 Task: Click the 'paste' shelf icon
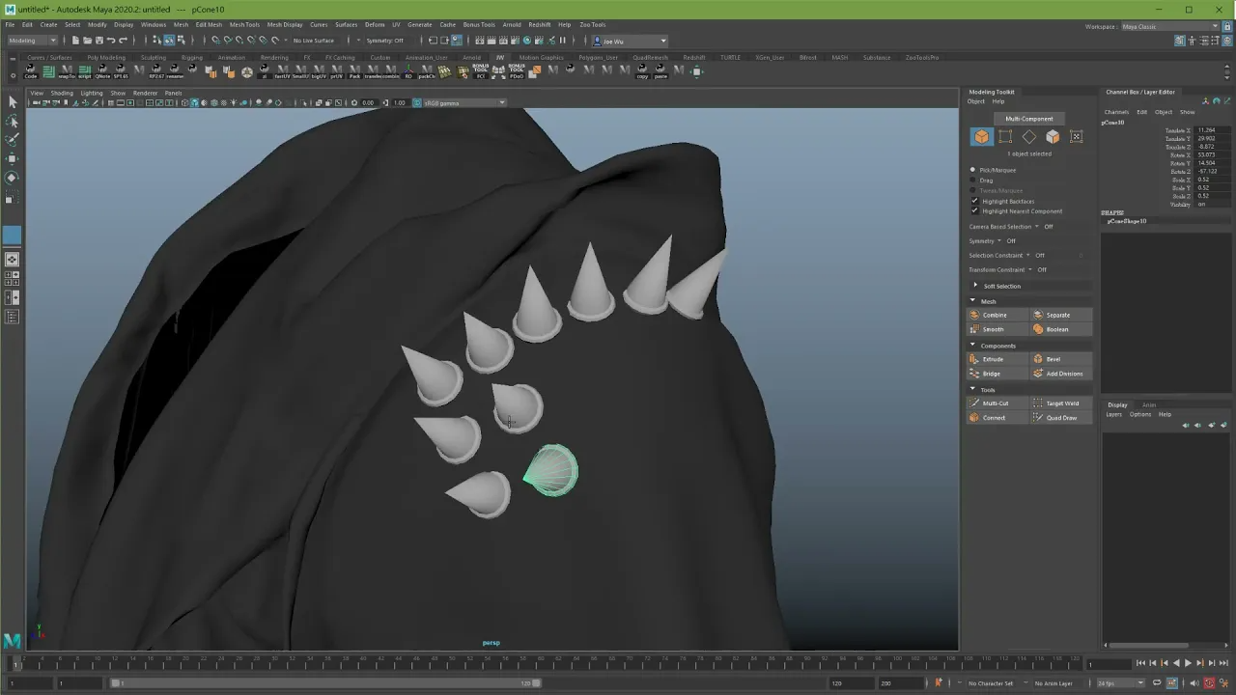point(660,71)
